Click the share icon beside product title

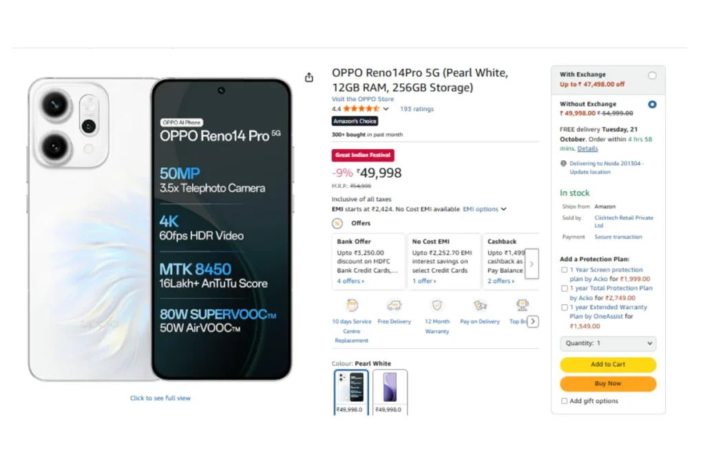309,78
